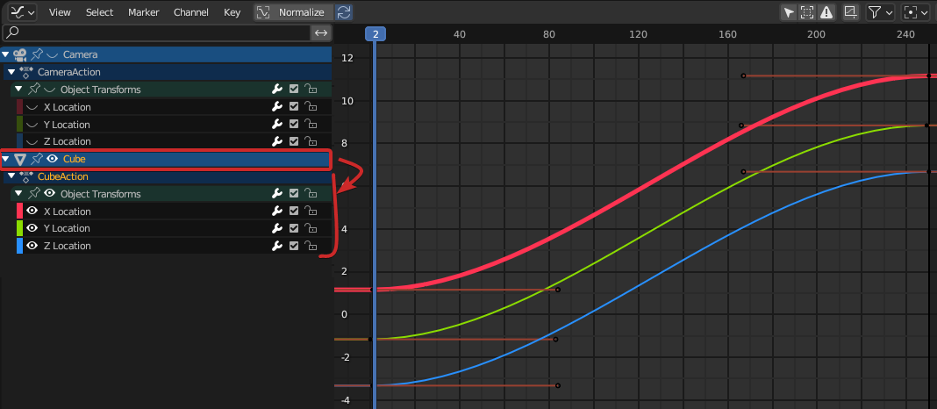Viewport: 937px width, 409px height.
Task: Lock Cube's Z Location channel
Action: 311,246
